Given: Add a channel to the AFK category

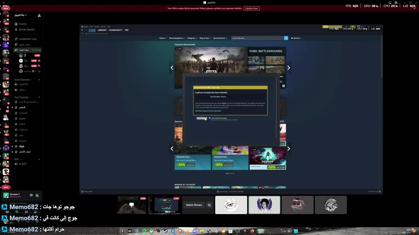Looking at the screenshot, I should 39,159.
